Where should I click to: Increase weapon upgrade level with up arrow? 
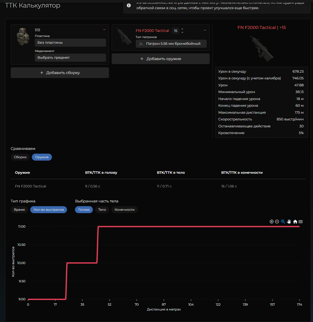click(182, 29)
